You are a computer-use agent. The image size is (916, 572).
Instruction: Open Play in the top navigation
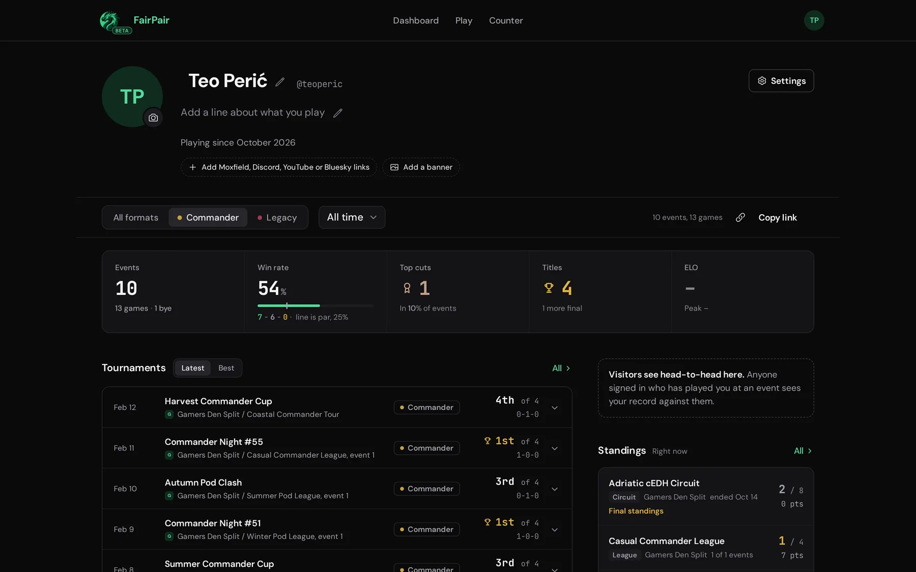pyautogui.click(x=464, y=20)
